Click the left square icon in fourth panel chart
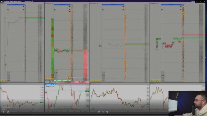This screenshot has height=116, width=207. 162,10
